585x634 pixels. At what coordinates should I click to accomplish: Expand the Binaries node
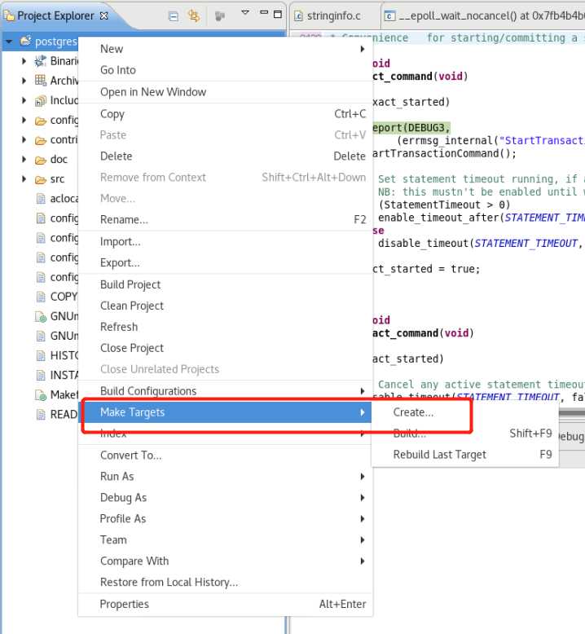tap(24, 61)
